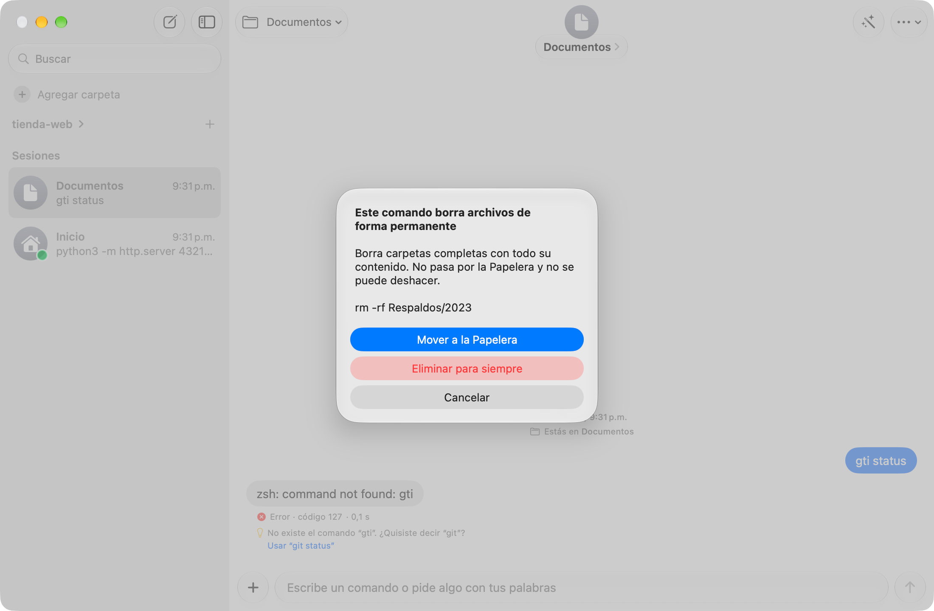This screenshot has height=611, width=934.
Task: Click the folder icon by Estás en Documentos
Action: pyautogui.click(x=535, y=432)
